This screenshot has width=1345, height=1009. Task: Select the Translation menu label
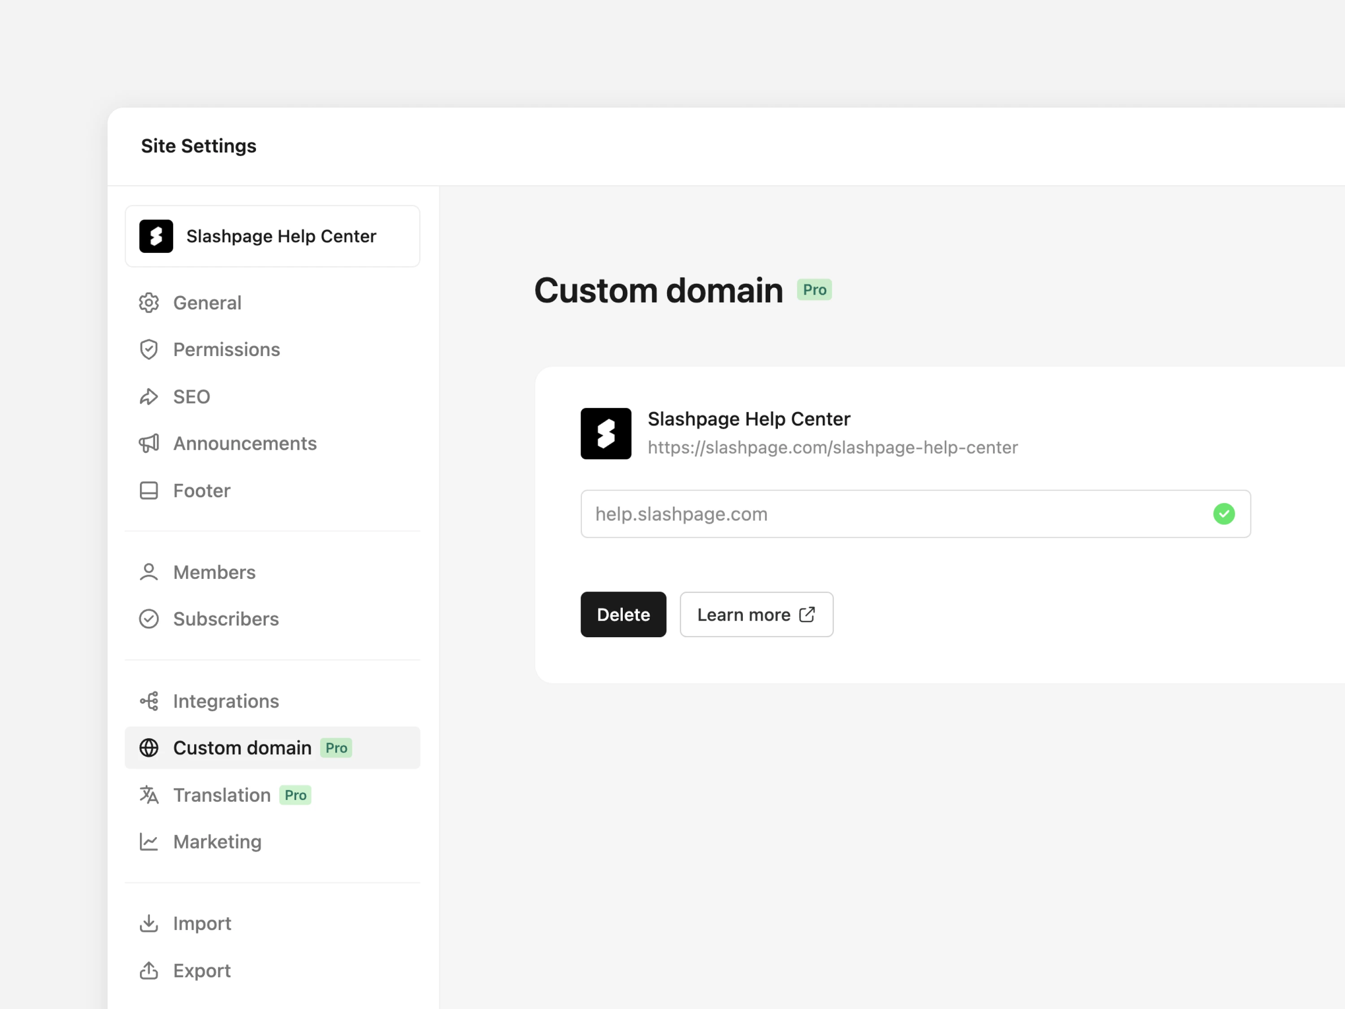pos(222,795)
